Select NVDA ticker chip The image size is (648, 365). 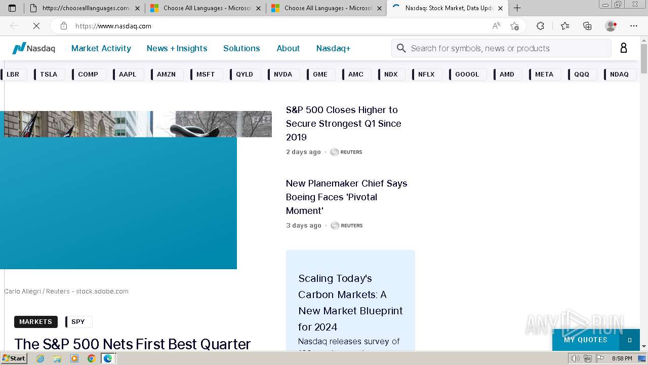coord(283,74)
